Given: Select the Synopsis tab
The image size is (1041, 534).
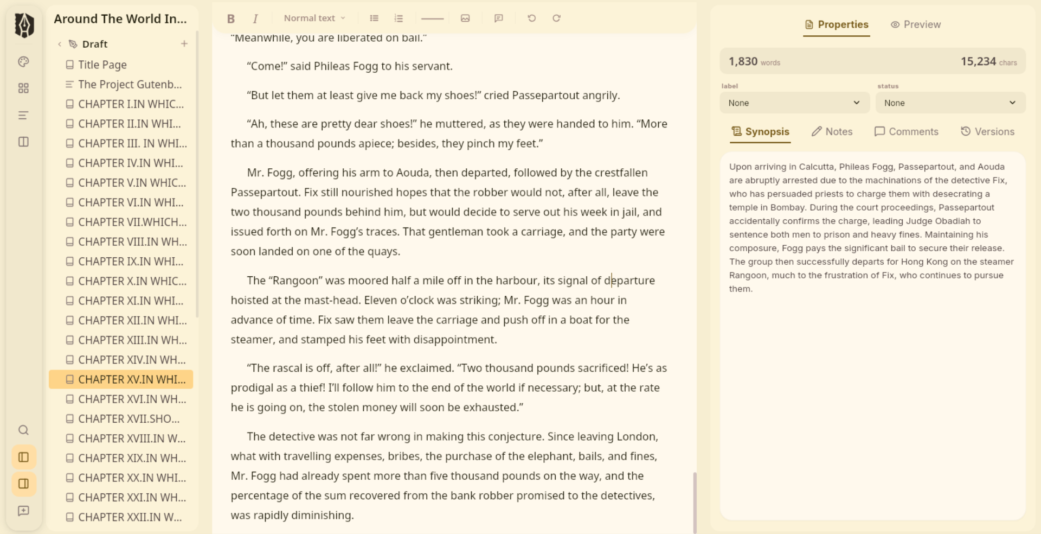Looking at the screenshot, I should [x=760, y=132].
